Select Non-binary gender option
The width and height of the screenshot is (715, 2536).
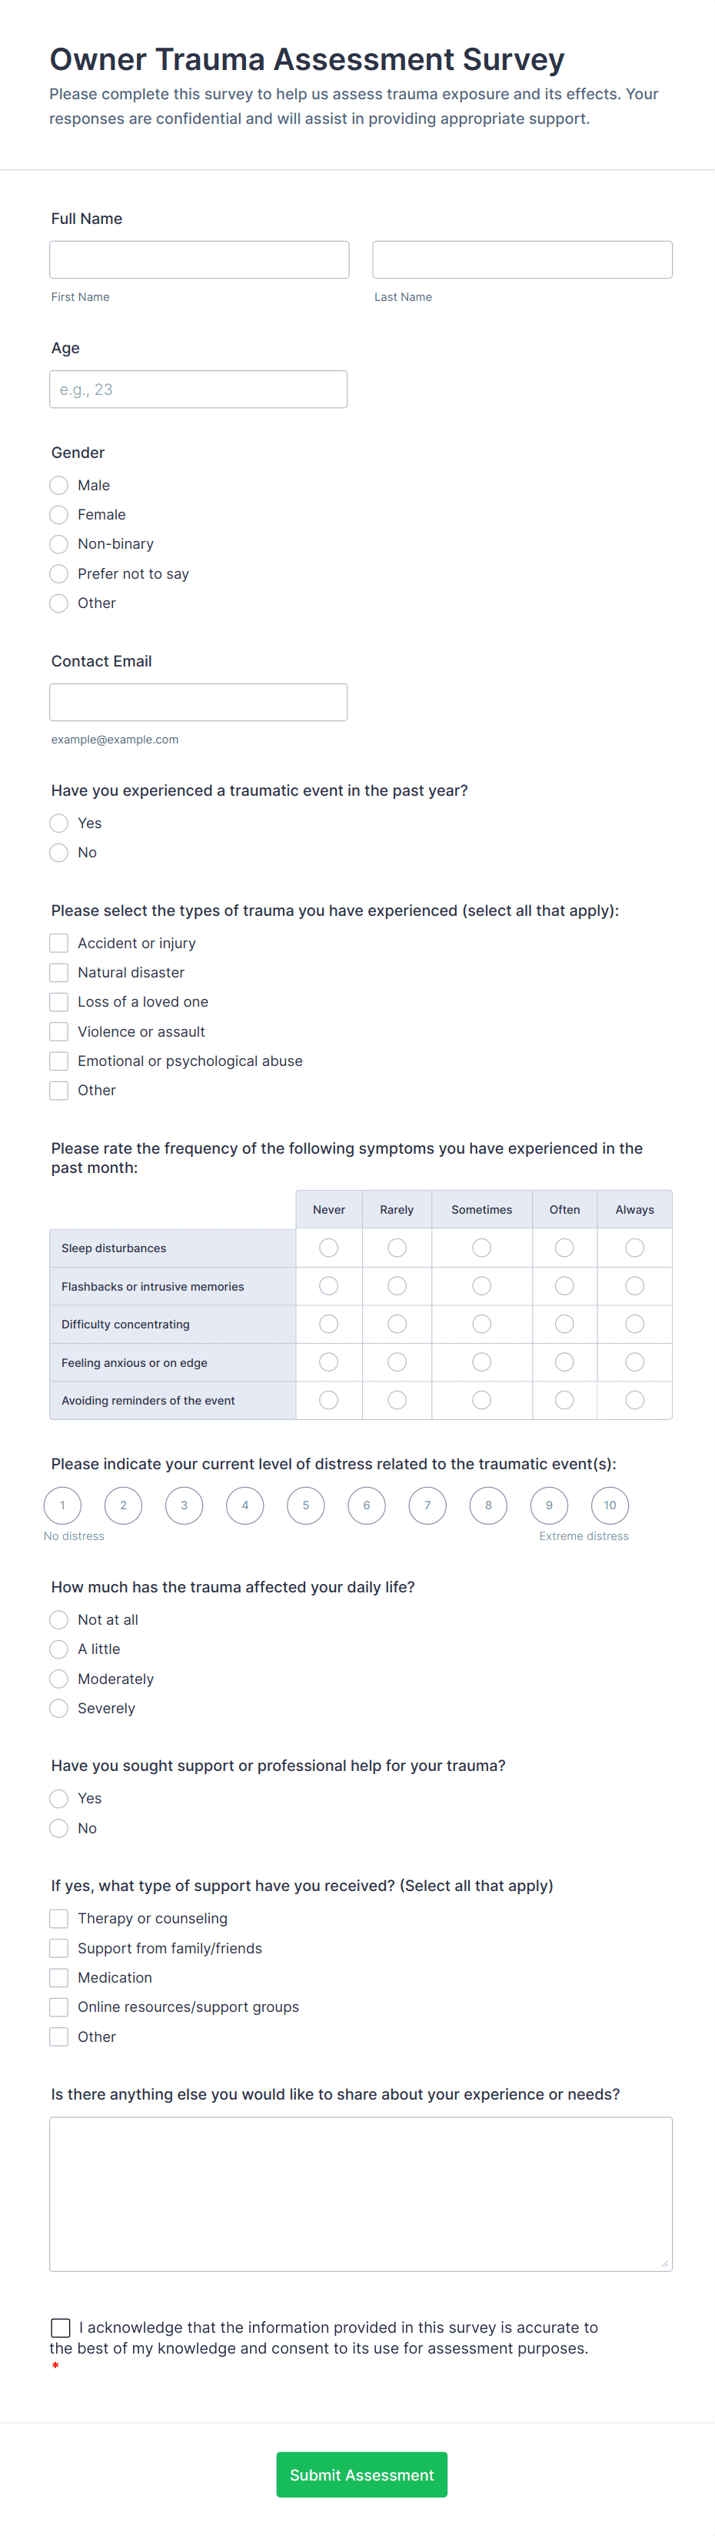tap(58, 543)
